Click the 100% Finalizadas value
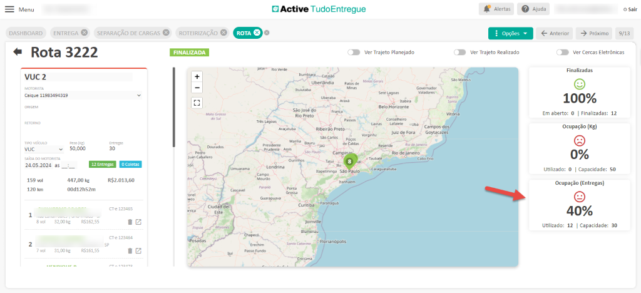Viewport: 641px width, 293px height. pyautogui.click(x=580, y=98)
